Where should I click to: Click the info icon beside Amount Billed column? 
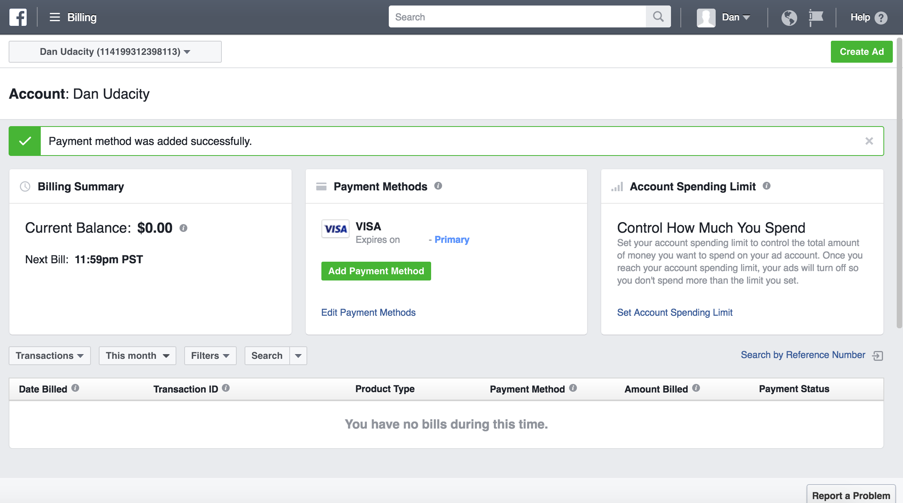(696, 388)
